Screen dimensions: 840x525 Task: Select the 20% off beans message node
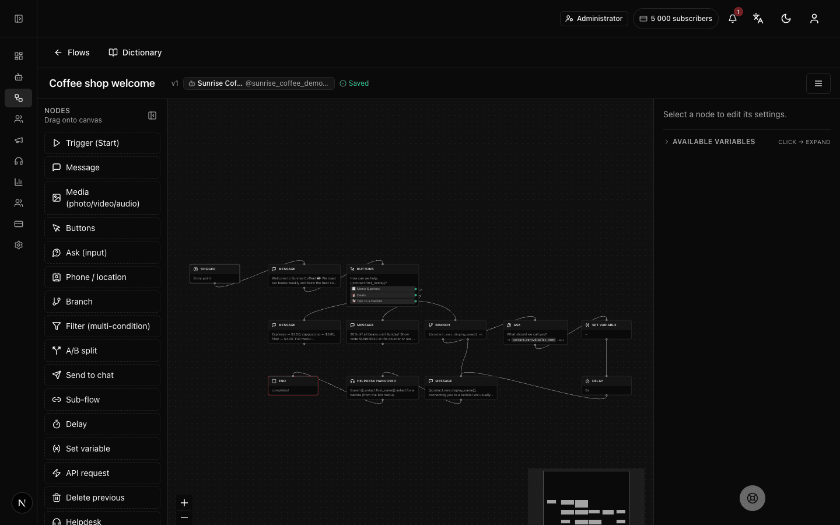(x=383, y=331)
